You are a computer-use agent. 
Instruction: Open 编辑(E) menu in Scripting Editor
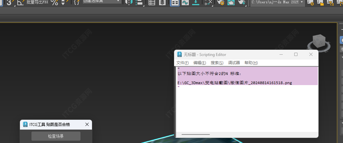200,63
